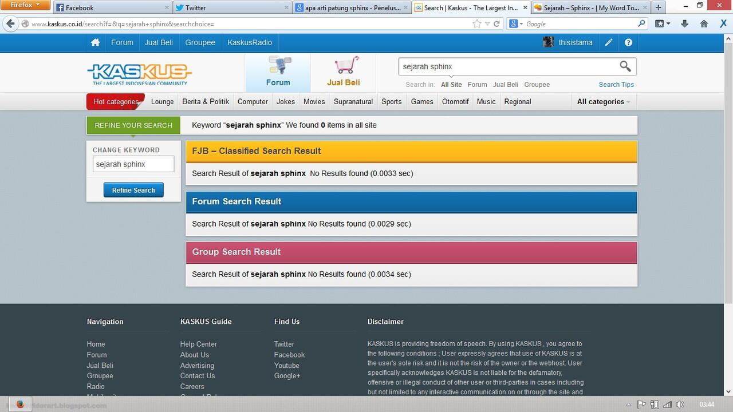Click the Refine Search button
733x412 pixels.
133,190
